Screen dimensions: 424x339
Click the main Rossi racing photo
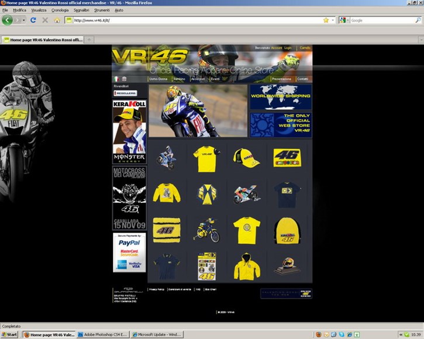[198, 111]
